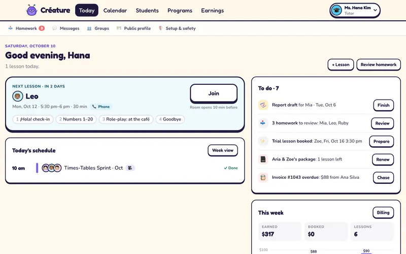Image resolution: width=406 pixels, height=254 pixels.
Task: Click the Saturday, October 10 date label
Action: pos(30,46)
